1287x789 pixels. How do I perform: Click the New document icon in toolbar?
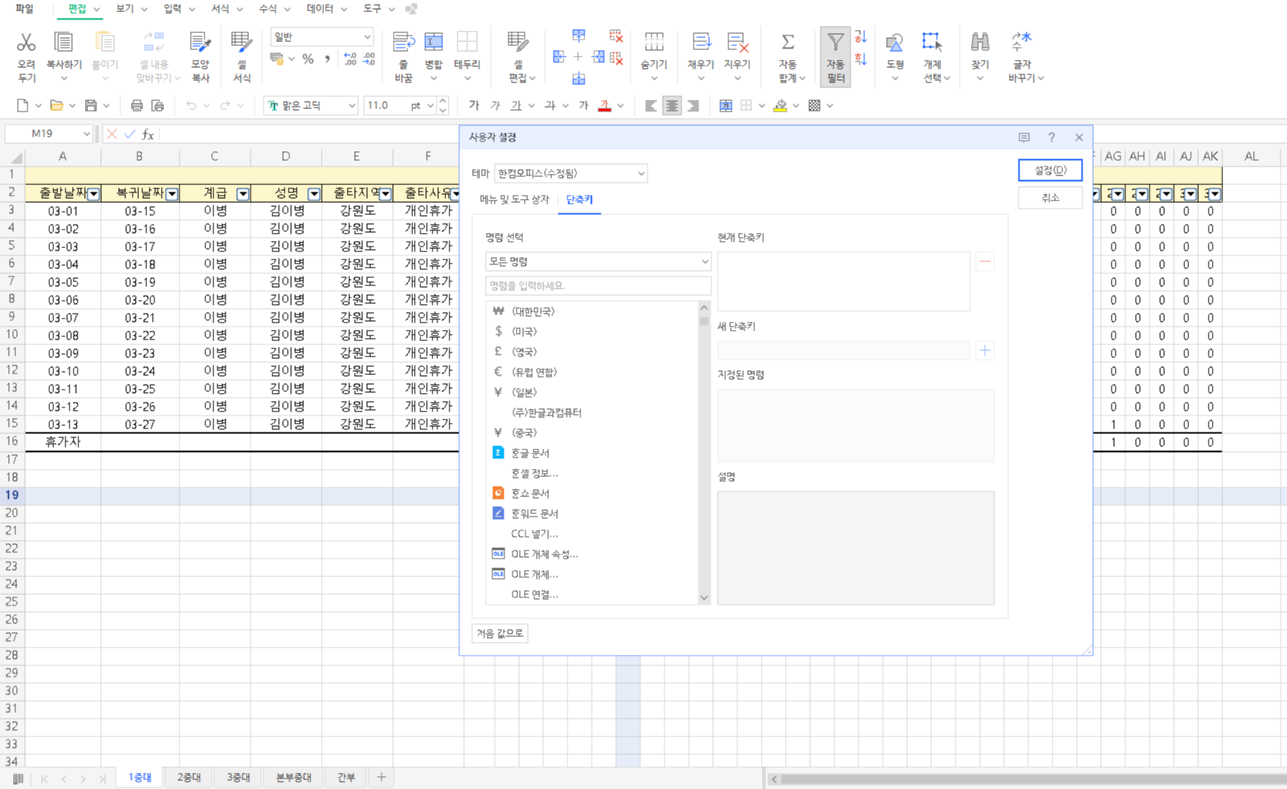[x=23, y=105]
